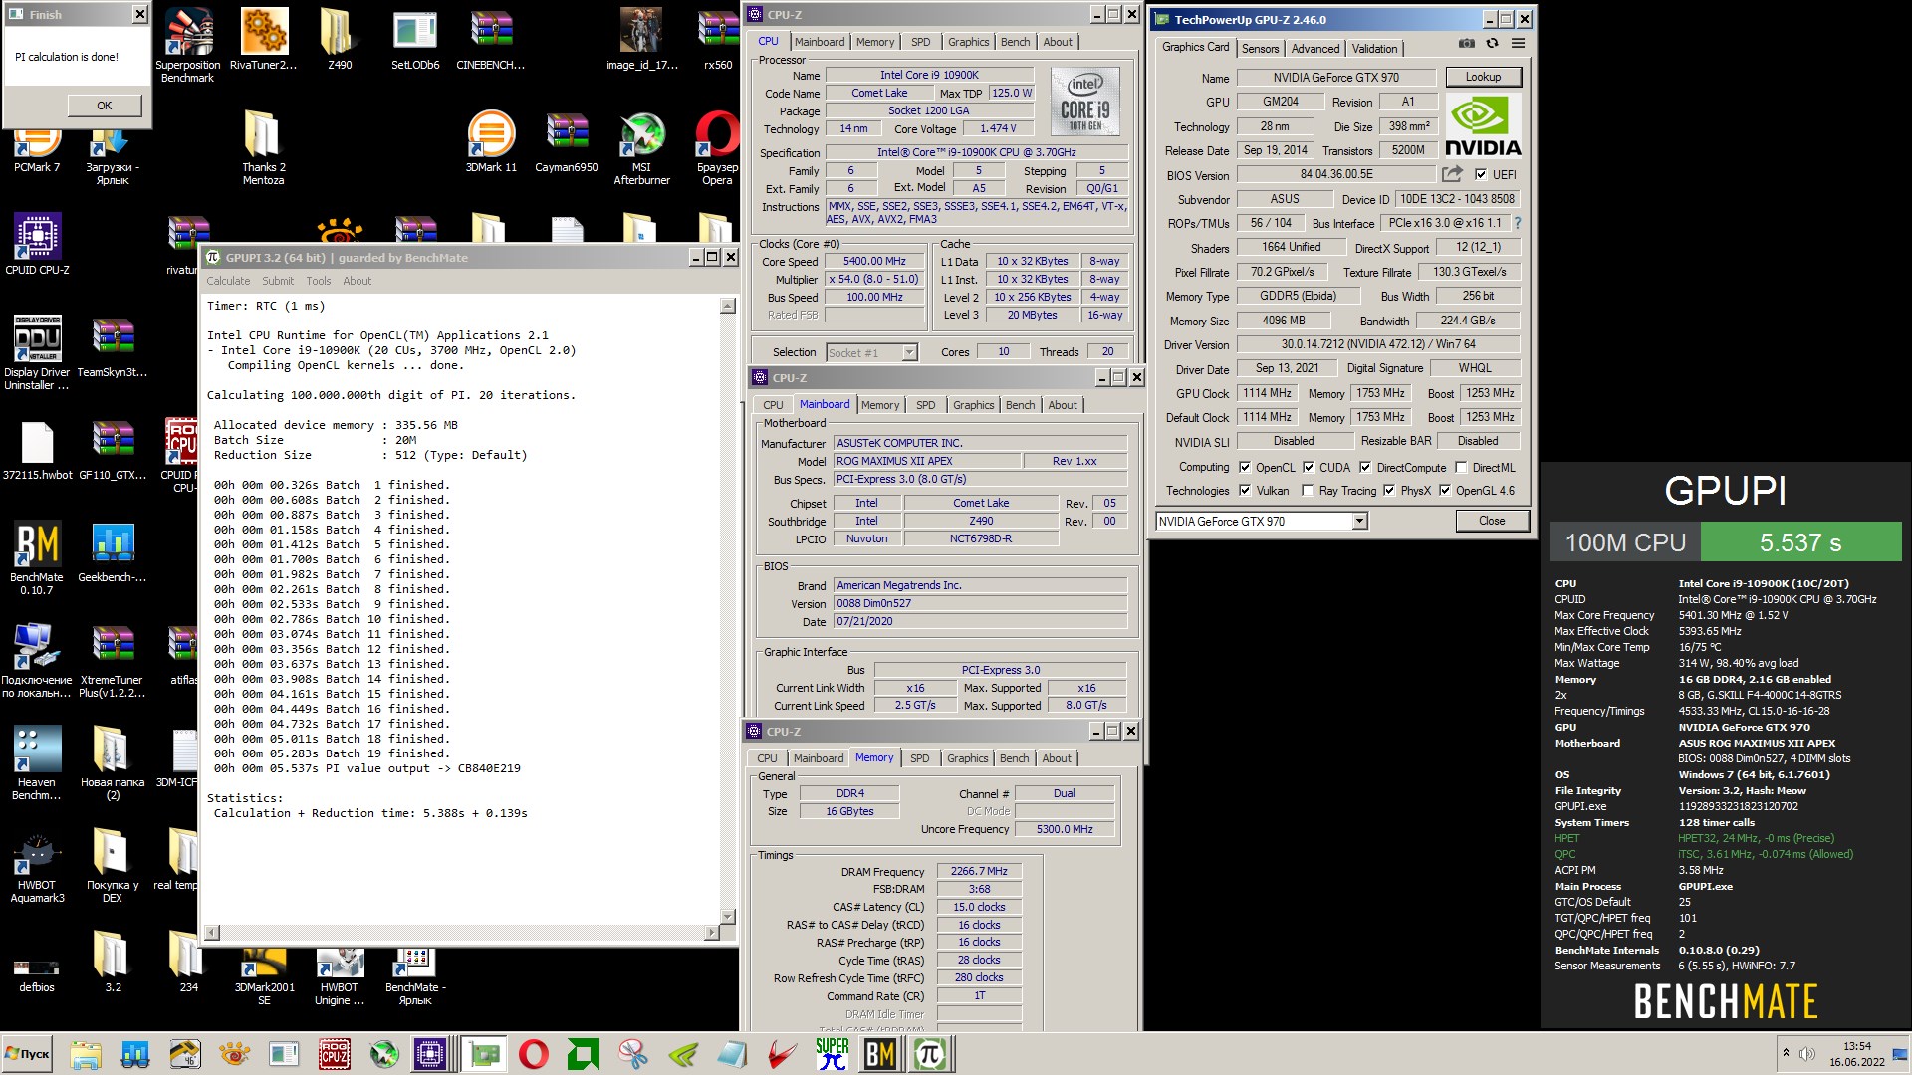Open the Display Driver Uninstaller desktop icon
This screenshot has width=1912, height=1075.
pyautogui.click(x=37, y=352)
